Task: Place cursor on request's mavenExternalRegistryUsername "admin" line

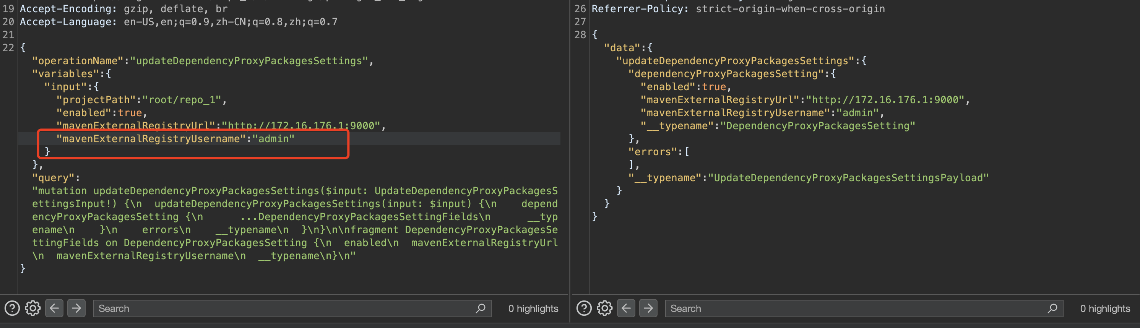Action: click(175, 139)
